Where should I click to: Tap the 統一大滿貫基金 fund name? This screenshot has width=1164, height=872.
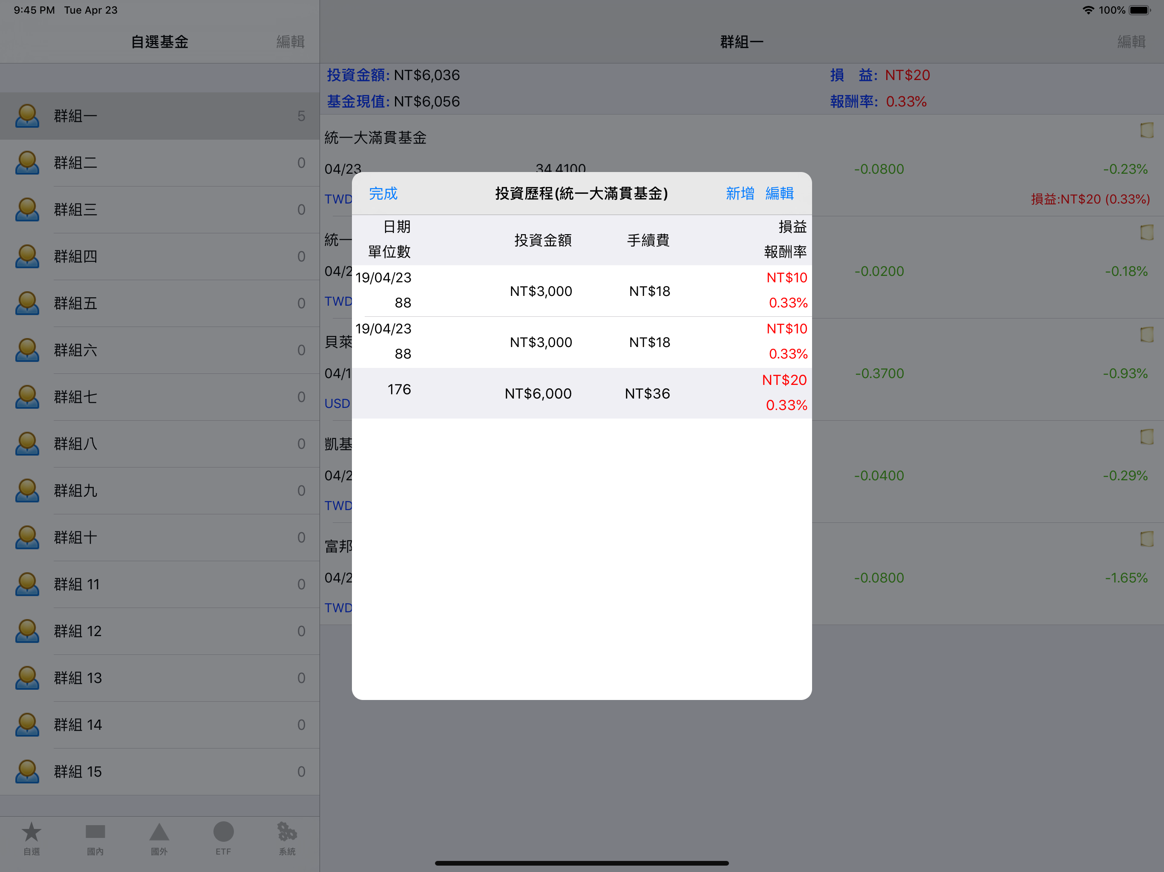(x=375, y=138)
